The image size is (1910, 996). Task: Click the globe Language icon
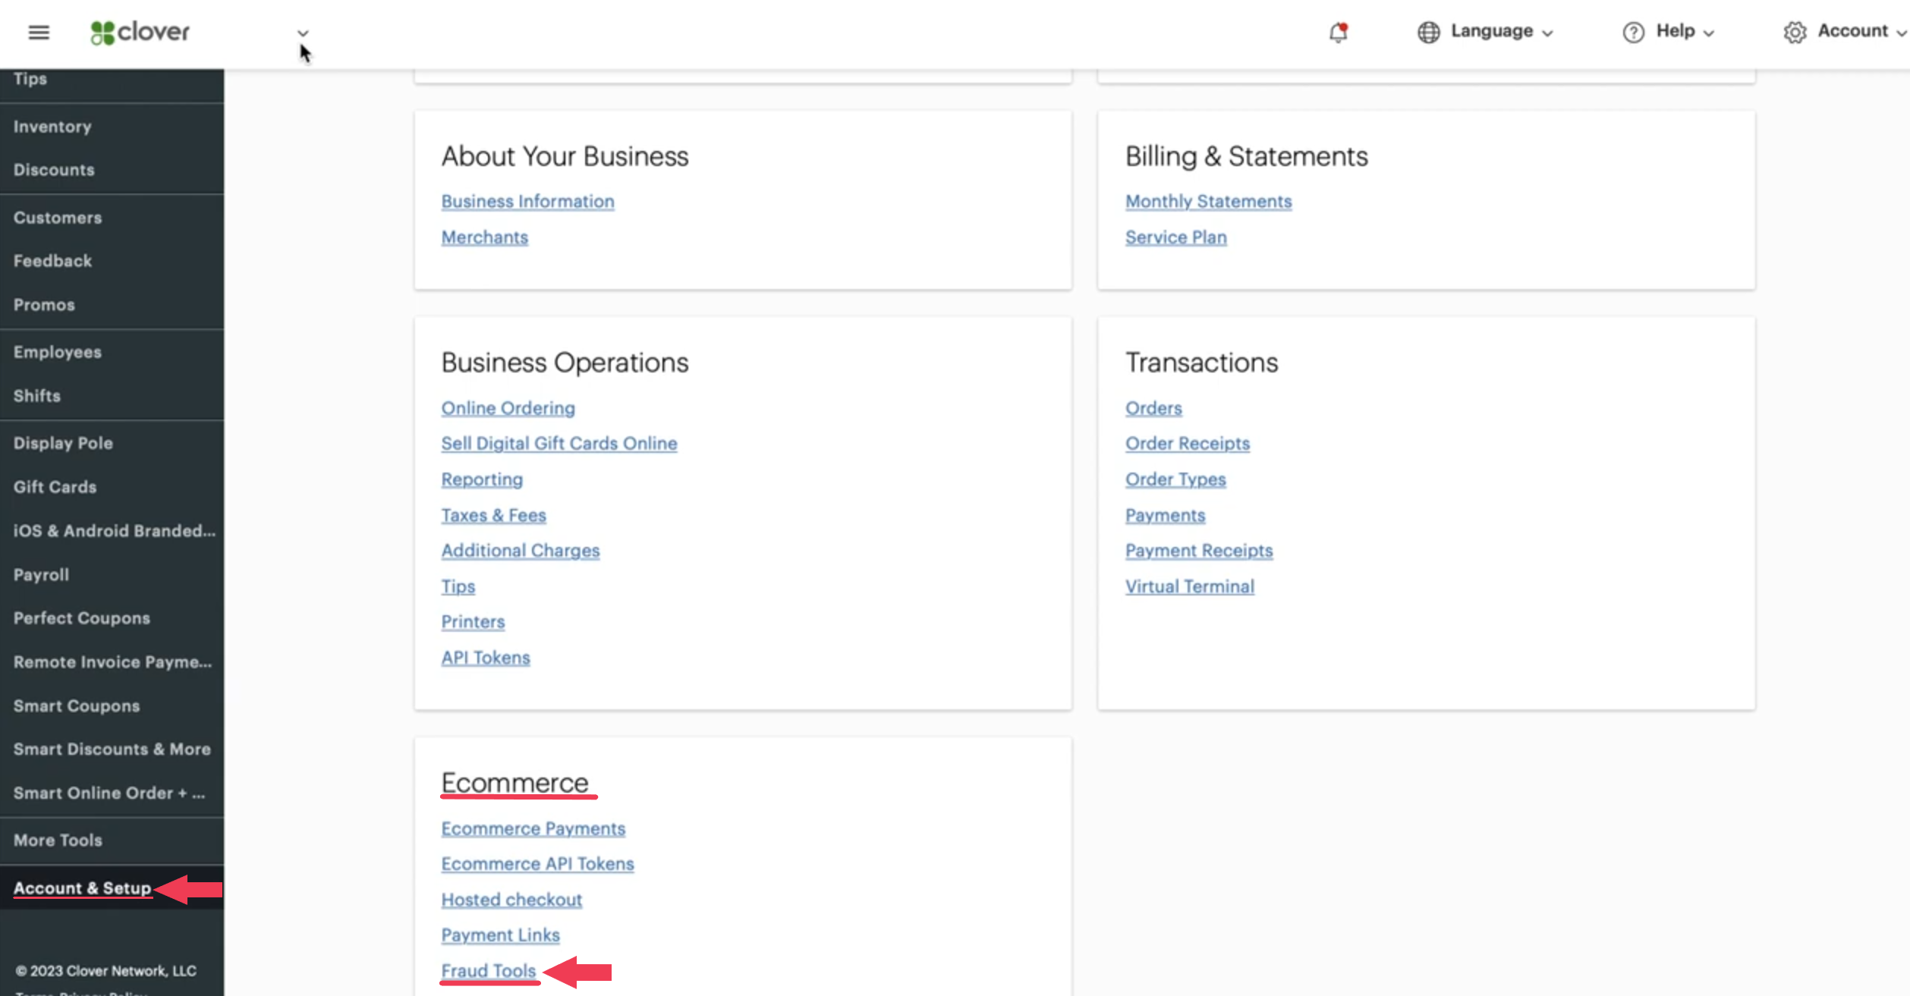point(1428,33)
